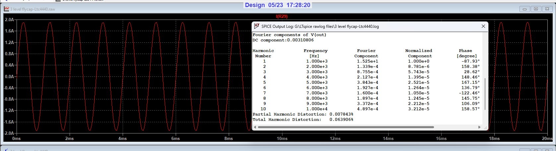Screen dimensions: 556x151
Task: Click the frequency value 1.000e+4
Action: 317,109
